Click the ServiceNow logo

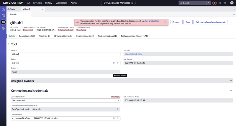click(13, 3)
